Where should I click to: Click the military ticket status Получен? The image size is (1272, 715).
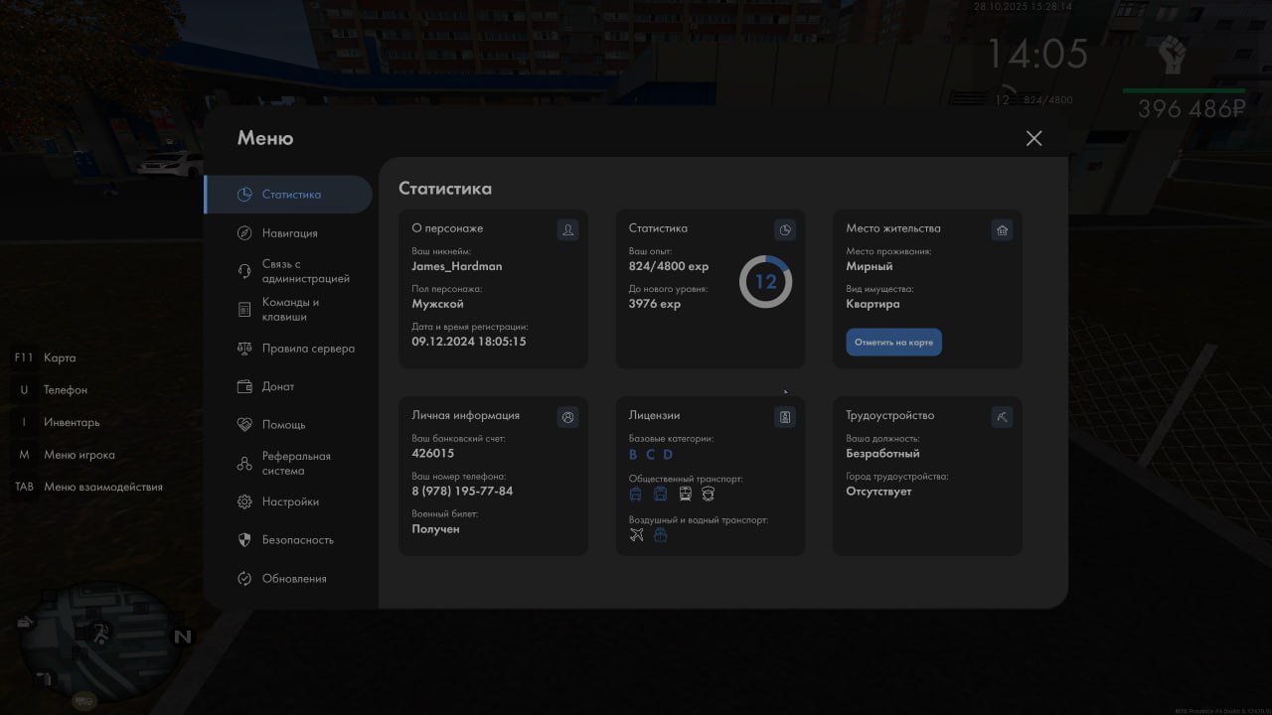click(436, 529)
